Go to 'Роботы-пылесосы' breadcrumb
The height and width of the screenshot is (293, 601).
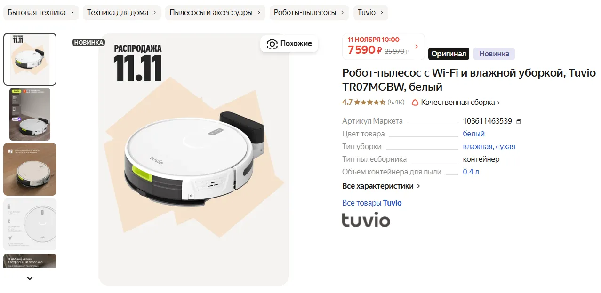309,13
